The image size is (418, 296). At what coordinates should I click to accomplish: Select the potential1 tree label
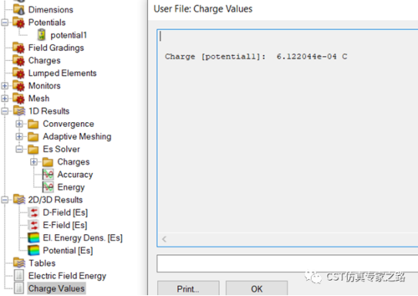coord(69,35)
